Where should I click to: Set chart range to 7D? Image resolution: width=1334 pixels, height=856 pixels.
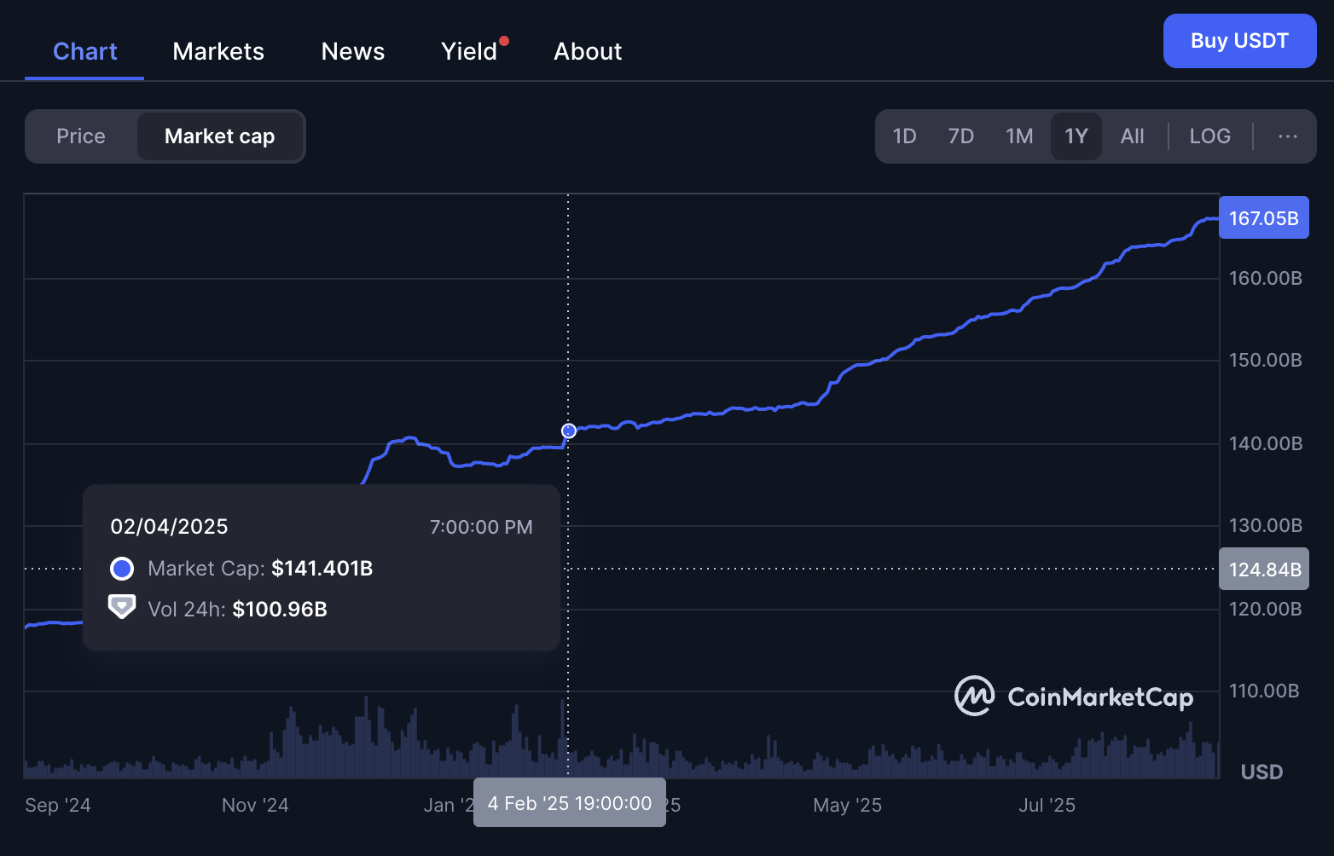tap(961, 136)
